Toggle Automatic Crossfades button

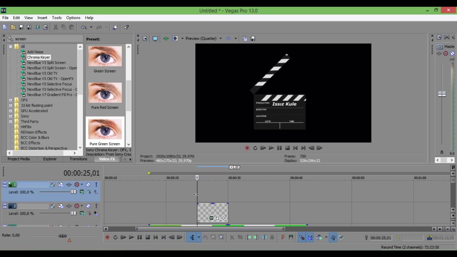tap(310, 237)
